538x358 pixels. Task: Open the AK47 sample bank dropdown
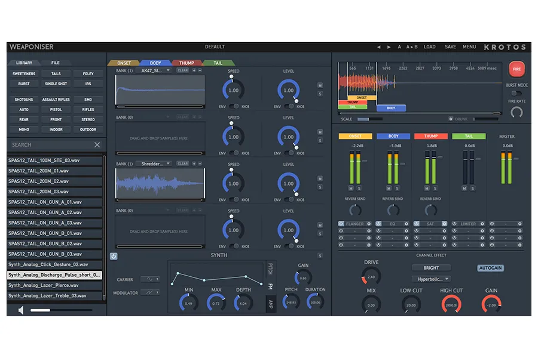154,70
